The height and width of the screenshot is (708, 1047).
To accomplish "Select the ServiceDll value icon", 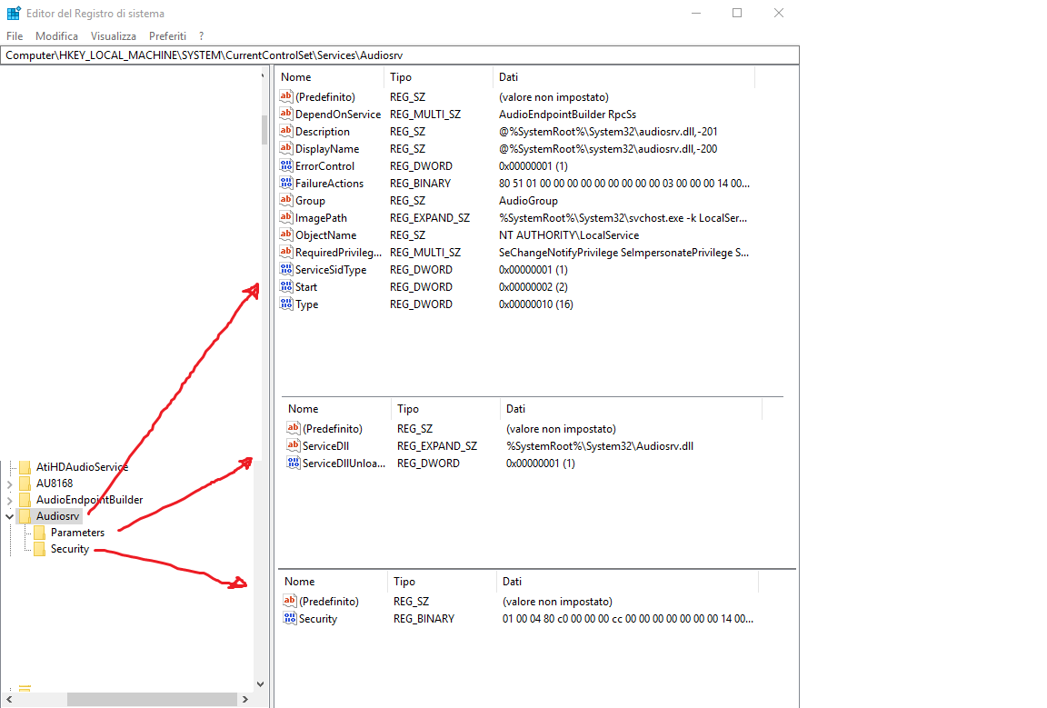I will [294, 445].
